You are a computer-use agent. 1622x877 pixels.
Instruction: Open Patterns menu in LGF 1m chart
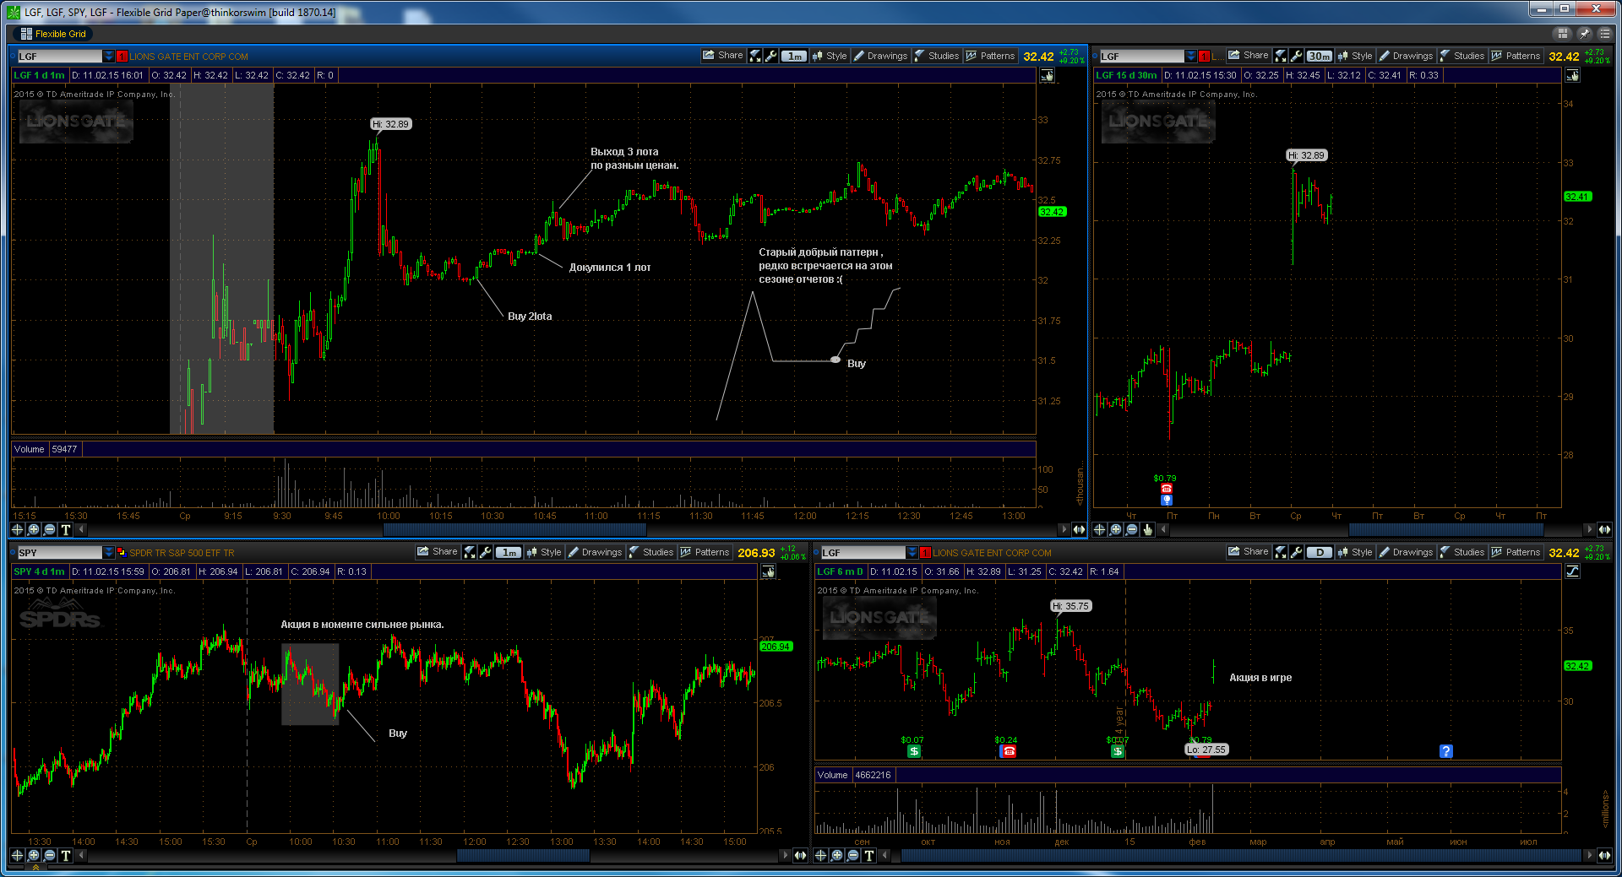pyautogui.click(x=990, y=56)
